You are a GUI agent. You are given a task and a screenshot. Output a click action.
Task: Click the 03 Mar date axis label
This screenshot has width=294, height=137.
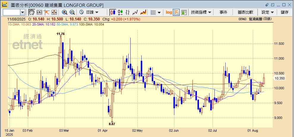[64, 130]
